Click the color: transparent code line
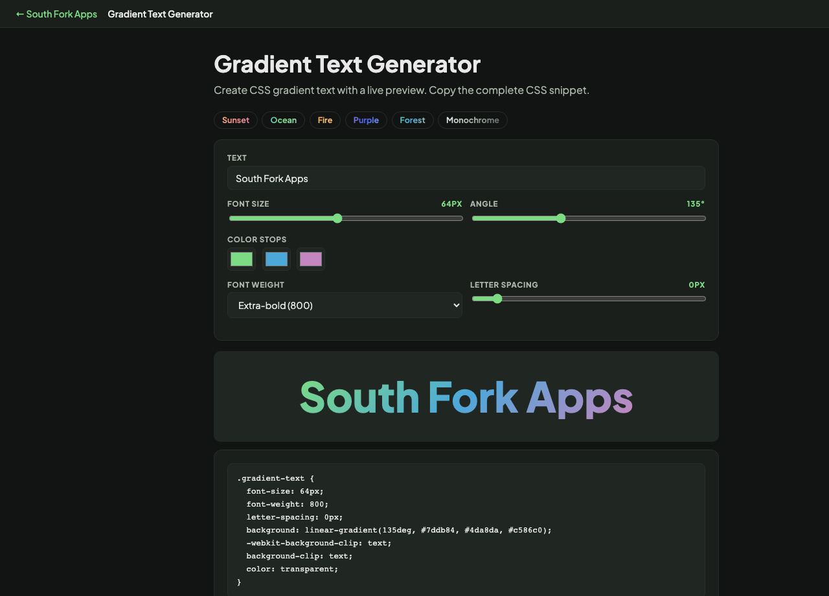829x596 pixels. 292,569
